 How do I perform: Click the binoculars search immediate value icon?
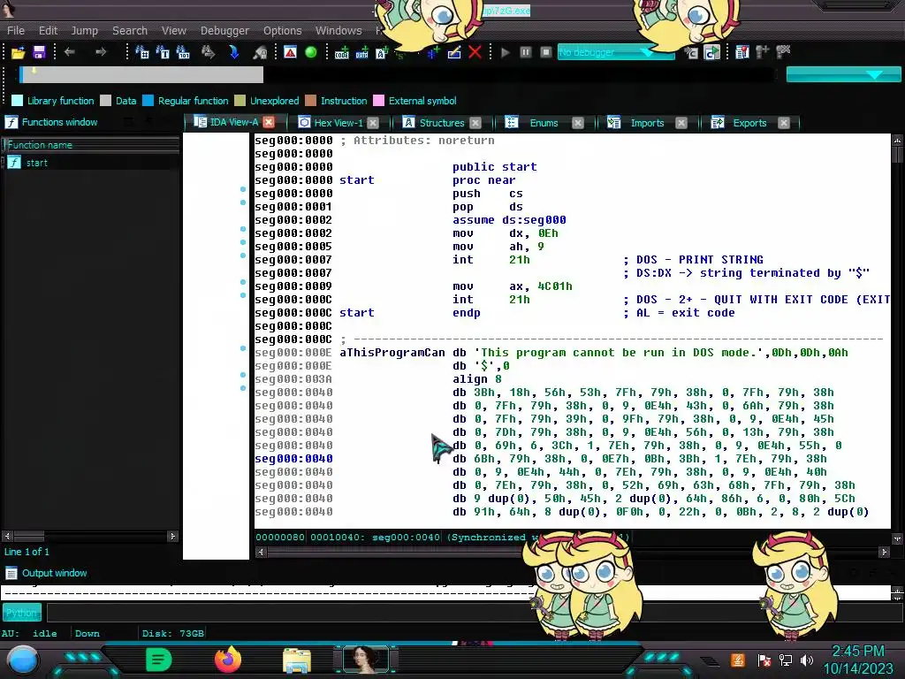[141, 52]
